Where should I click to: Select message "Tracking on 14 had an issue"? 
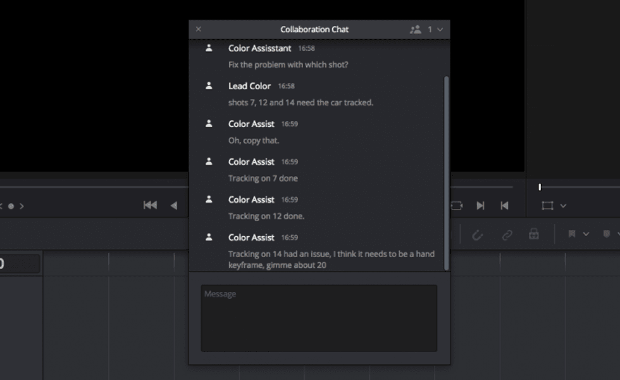click(x=332, y=259)
